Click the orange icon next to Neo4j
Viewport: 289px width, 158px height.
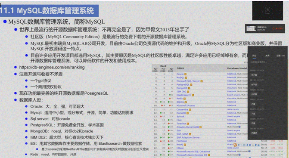(185, 145)
